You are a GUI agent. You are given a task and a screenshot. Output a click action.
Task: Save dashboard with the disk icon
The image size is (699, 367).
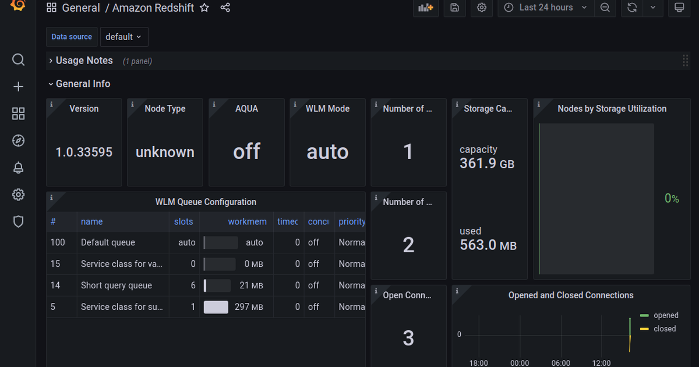pos(455,8)
